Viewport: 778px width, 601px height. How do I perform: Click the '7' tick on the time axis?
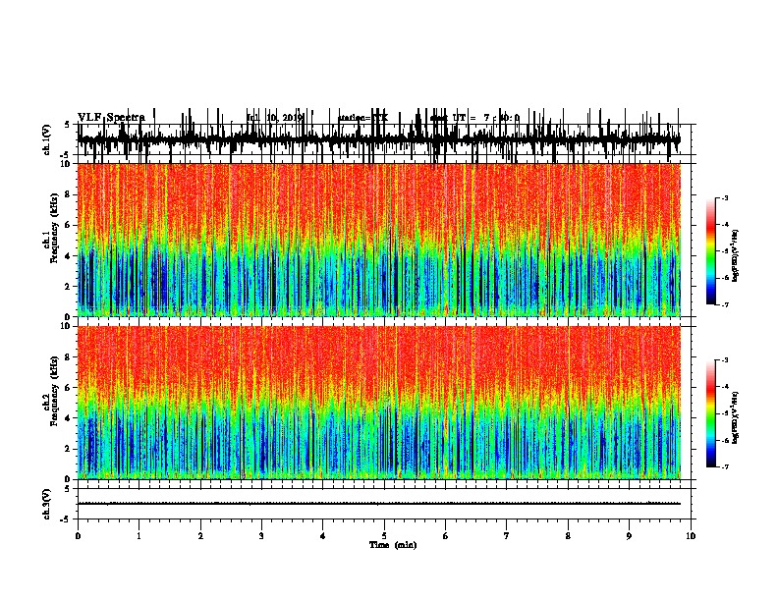507,535
